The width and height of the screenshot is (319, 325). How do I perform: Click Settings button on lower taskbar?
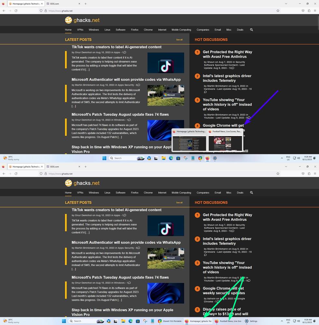(251, 321)
